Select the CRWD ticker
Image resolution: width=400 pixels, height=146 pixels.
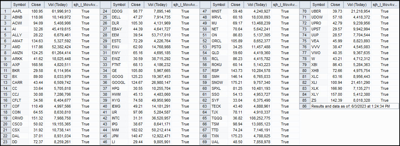click(x=20, y=118)
